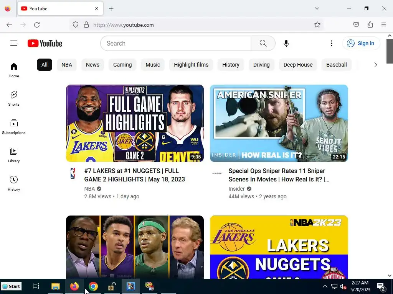Image resolution: width=393 pixels, height=294 pixels.
Task: Open Shorts from the sidebar
Action: click(14, 98)
